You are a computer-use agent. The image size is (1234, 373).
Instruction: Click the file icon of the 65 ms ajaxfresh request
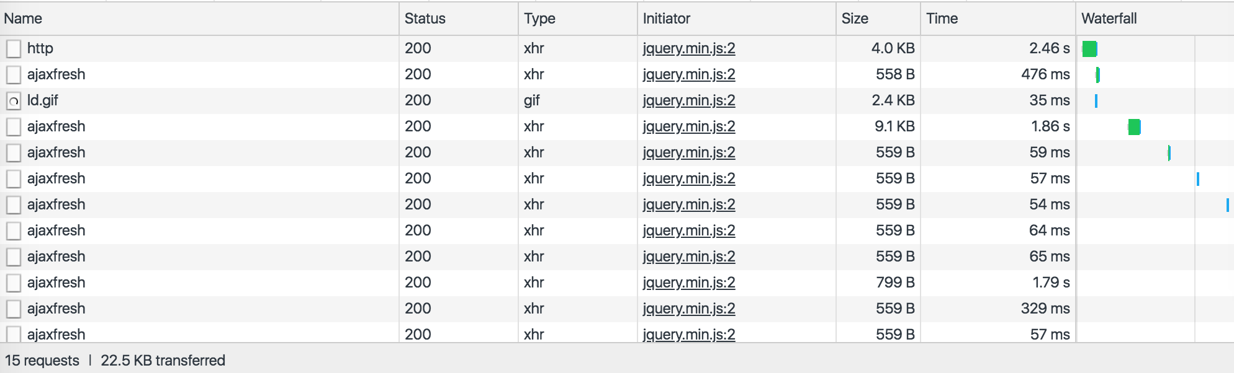tap(14, 257)
